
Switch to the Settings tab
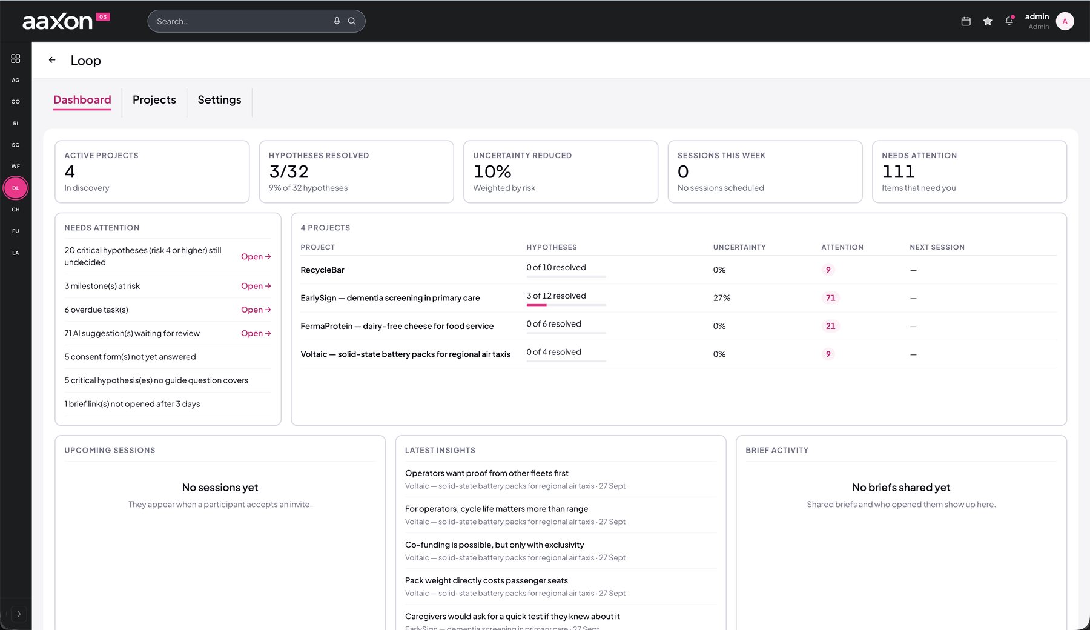pos(219,100)
